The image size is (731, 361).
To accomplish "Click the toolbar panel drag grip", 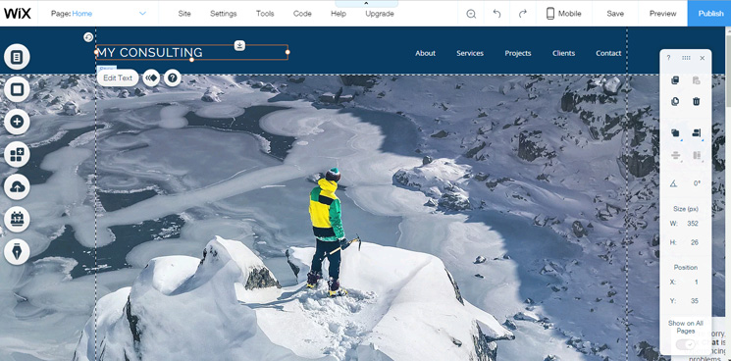I will (x=686, y=58).
